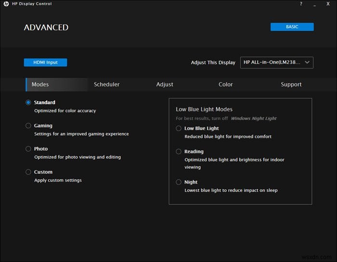Turn on Low Blue Light mode
337x262 pixels.
(179, 128)
